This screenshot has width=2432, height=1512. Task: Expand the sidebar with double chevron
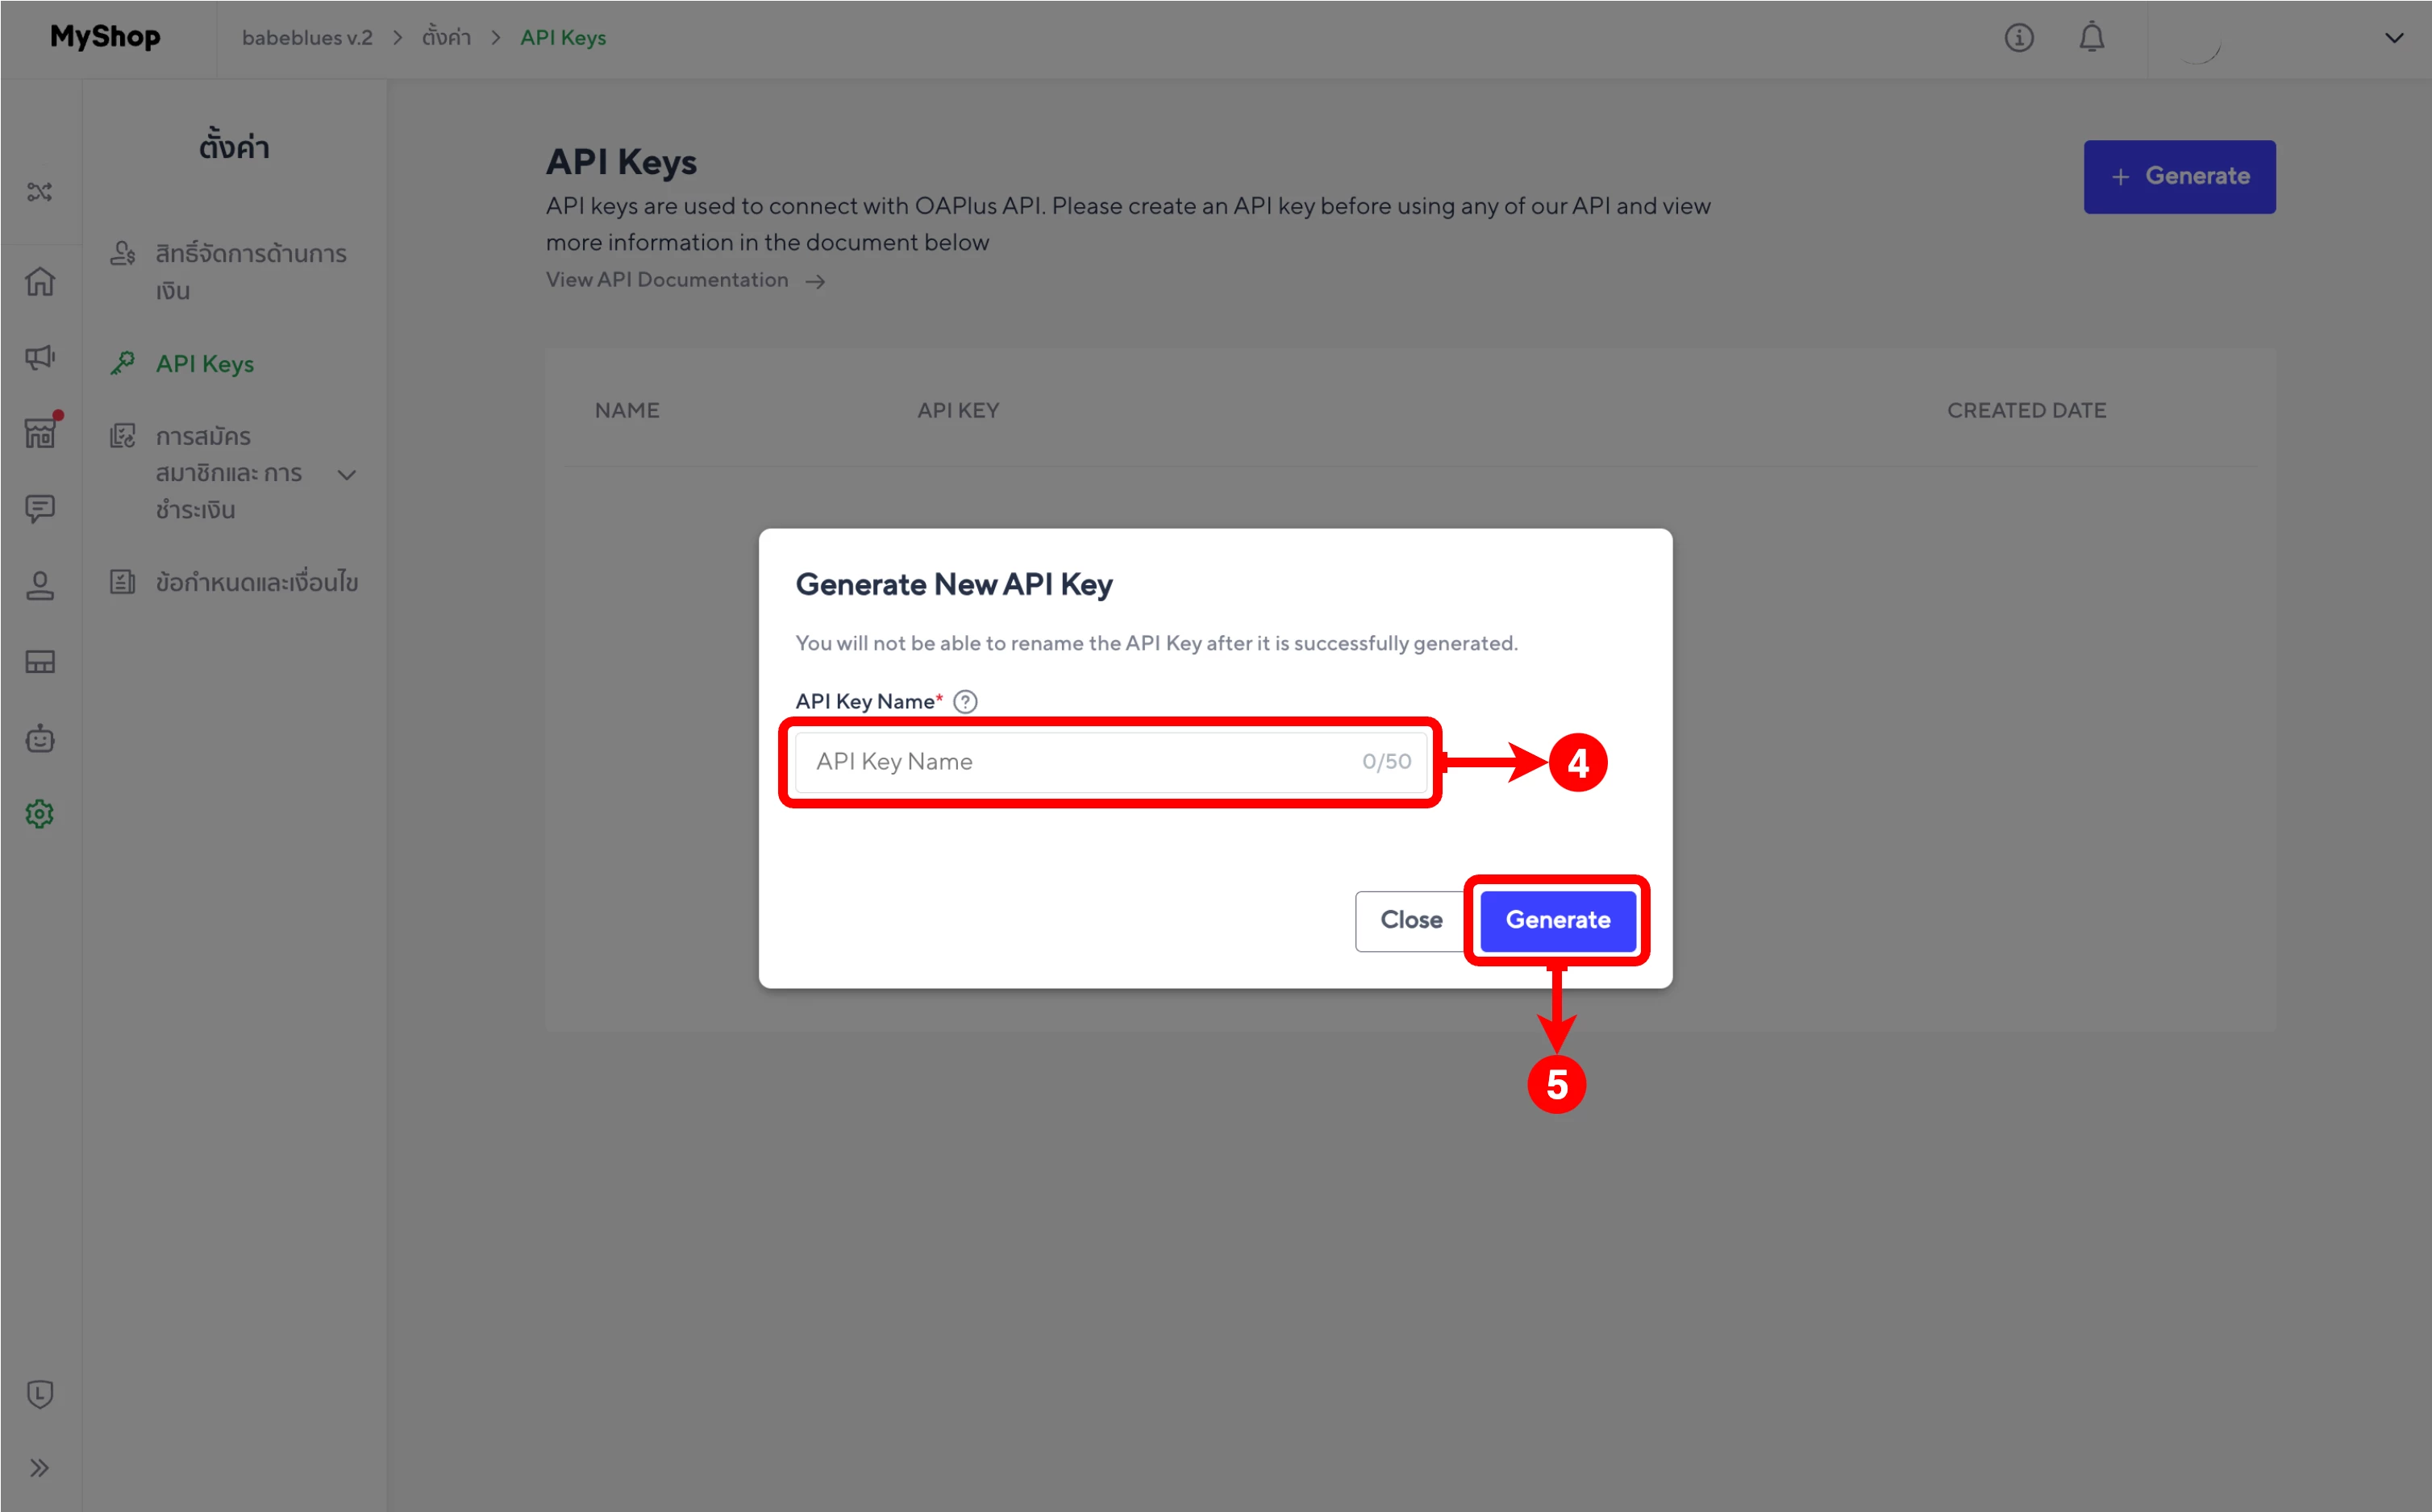tap(40, 1468)
